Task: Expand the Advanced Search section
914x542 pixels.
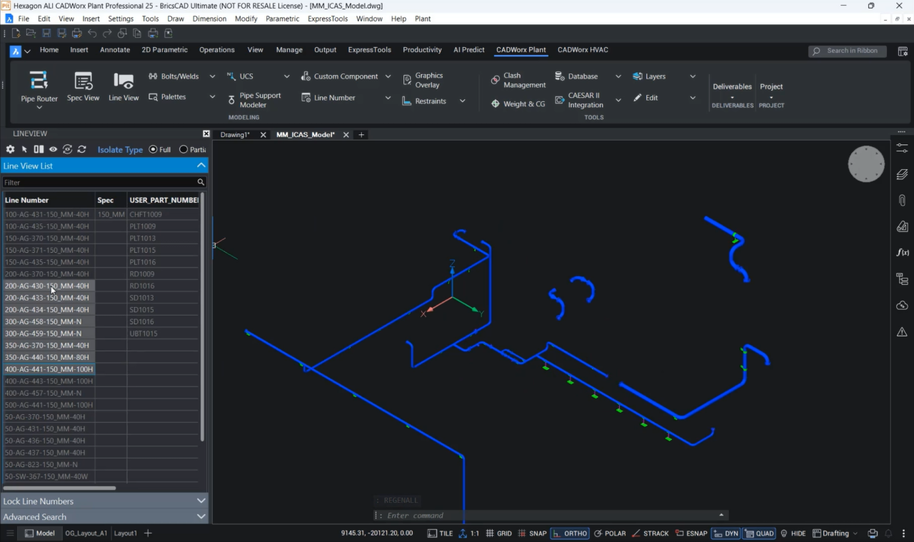Action: coord(201,517)
